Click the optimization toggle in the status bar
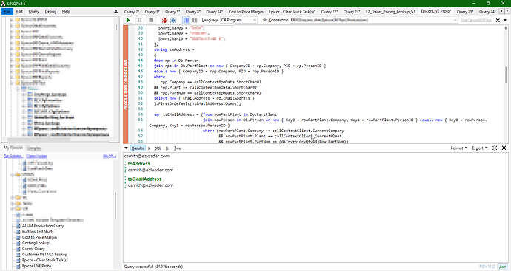This screenshot has width=511, height=271. (x=503, y=267)
